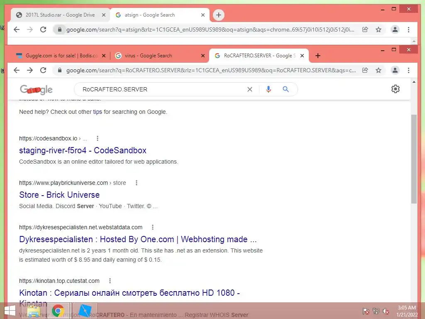The height and width of the screenshot is (319, 425).
Task: Open Google search settings gear
Action: [395, 89]
